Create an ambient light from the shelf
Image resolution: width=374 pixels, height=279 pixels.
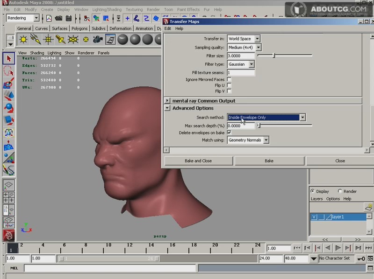(23, 39)
